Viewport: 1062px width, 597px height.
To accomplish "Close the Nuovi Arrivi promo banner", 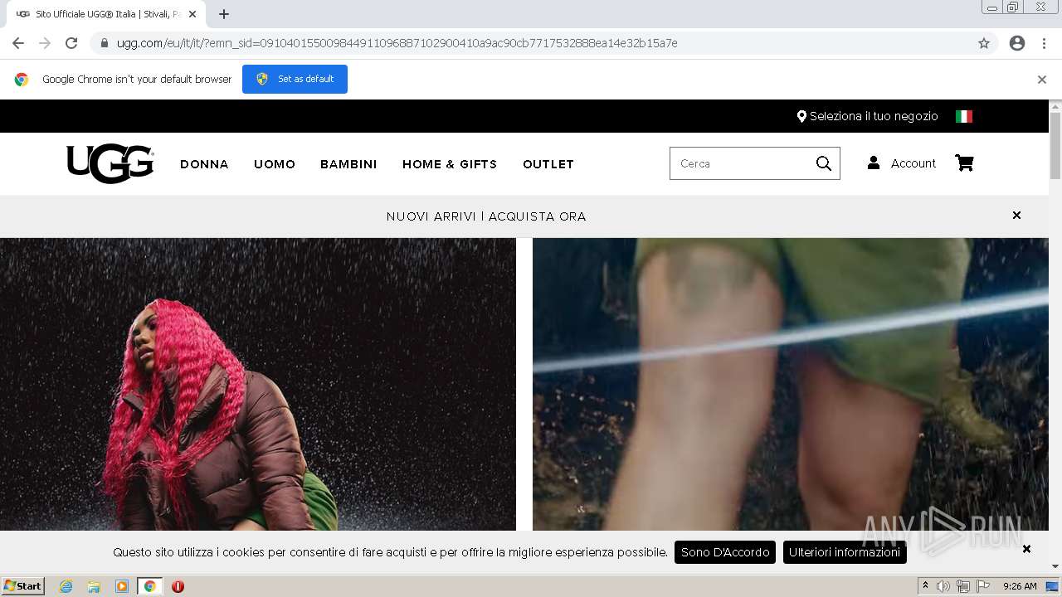I will click(x=1016, y=216).
